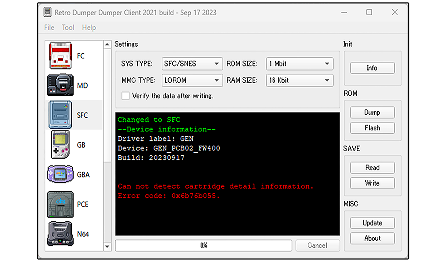The width and height of the screenshot is (439, 263).
Task: Minimize the Retro Dumper window
Action: [x=344, y=12]
